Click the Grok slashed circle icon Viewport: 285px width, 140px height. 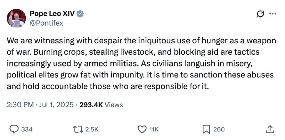click(260, 14)
